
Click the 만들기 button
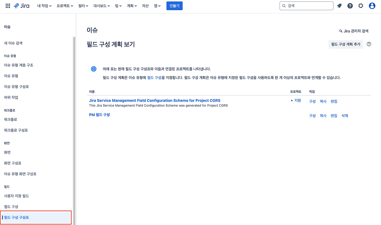click(174, 6)
